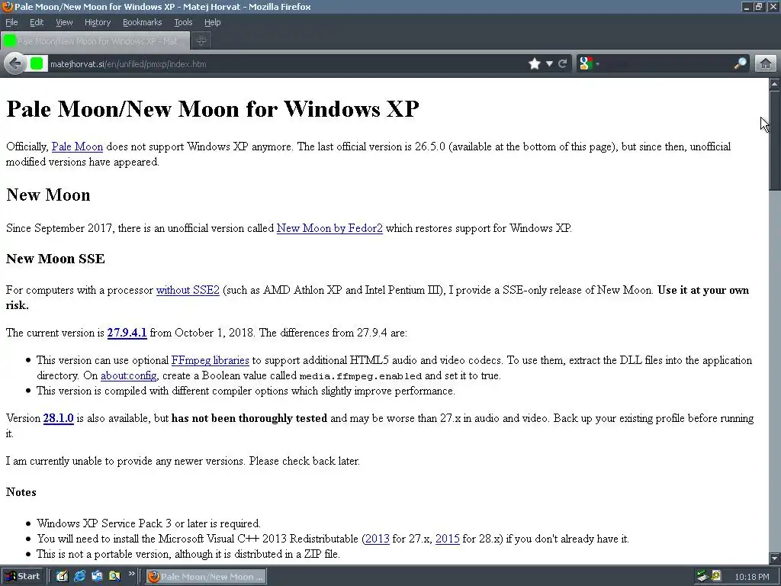
Task: Open the Bookmarks menu
Action: 142,22
